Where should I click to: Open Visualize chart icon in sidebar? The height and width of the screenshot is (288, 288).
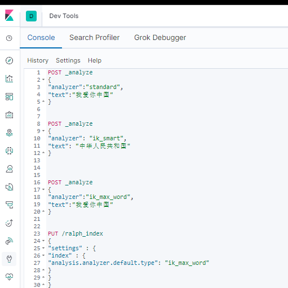point(9,78)
